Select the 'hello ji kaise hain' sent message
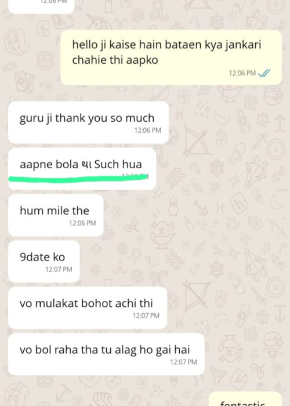The height and width of the screenshot is (406, 290). tap(171, 57)
